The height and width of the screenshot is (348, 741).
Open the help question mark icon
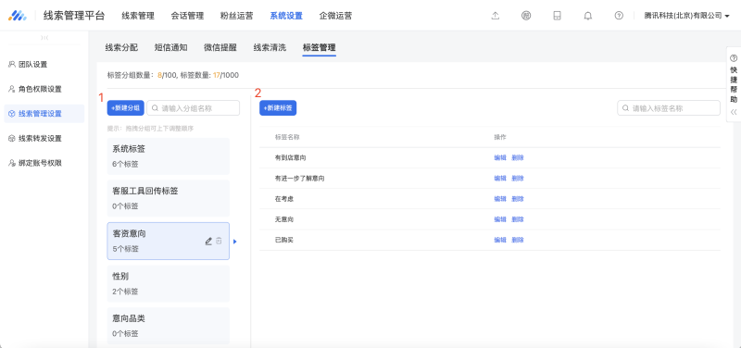point(619,16)
